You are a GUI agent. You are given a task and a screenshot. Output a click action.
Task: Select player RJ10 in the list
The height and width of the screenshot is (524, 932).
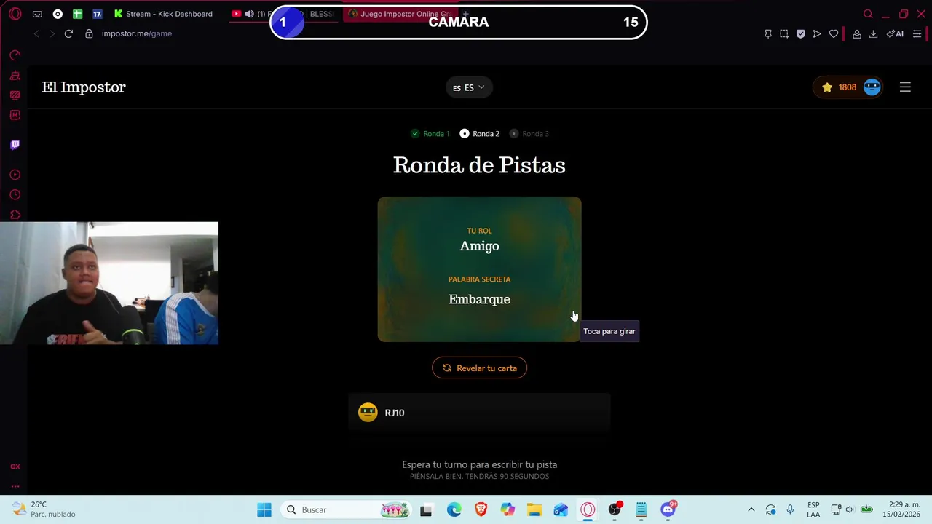coord(479,413)
